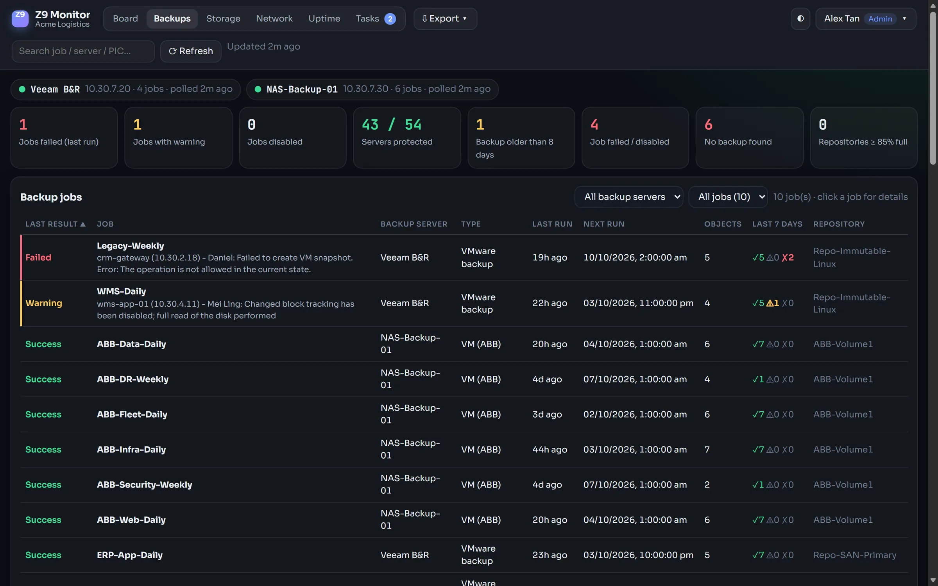Click the Legacy-Weekly X2 failure count

(788, 257)
